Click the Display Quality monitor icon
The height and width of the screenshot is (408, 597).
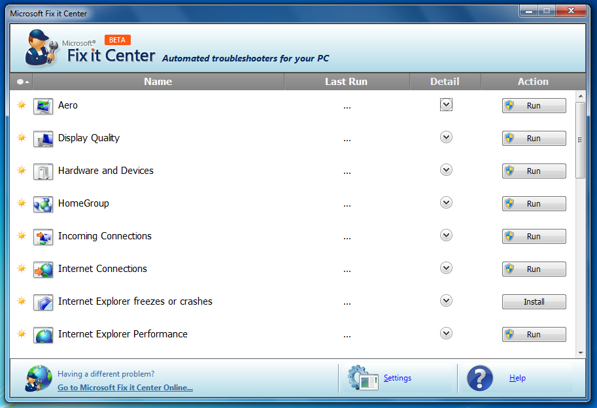point(43,139)
